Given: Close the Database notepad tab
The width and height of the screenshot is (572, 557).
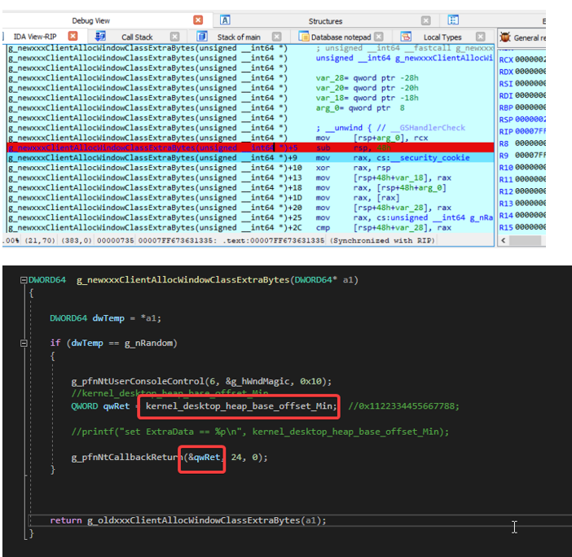Looking at the screenshot, I should coord(379,37).
